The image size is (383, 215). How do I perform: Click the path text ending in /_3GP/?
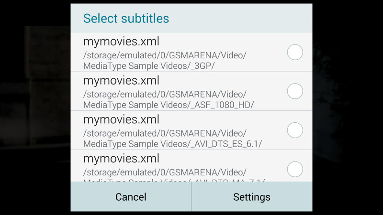[165, 61]
